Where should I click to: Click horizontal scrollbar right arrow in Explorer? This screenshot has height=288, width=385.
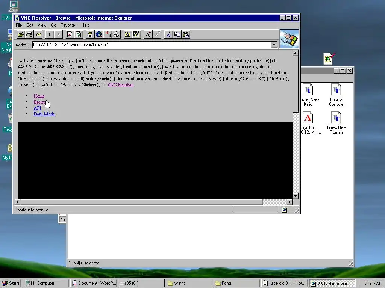tap(289, 202)
